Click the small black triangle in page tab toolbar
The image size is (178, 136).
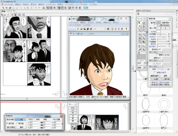point(8,15)
